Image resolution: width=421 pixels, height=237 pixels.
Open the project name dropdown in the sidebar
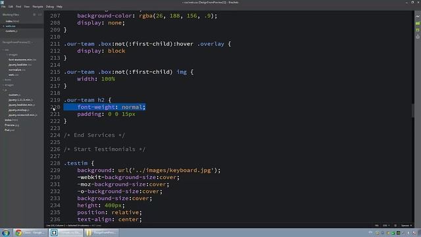point(18,42)
